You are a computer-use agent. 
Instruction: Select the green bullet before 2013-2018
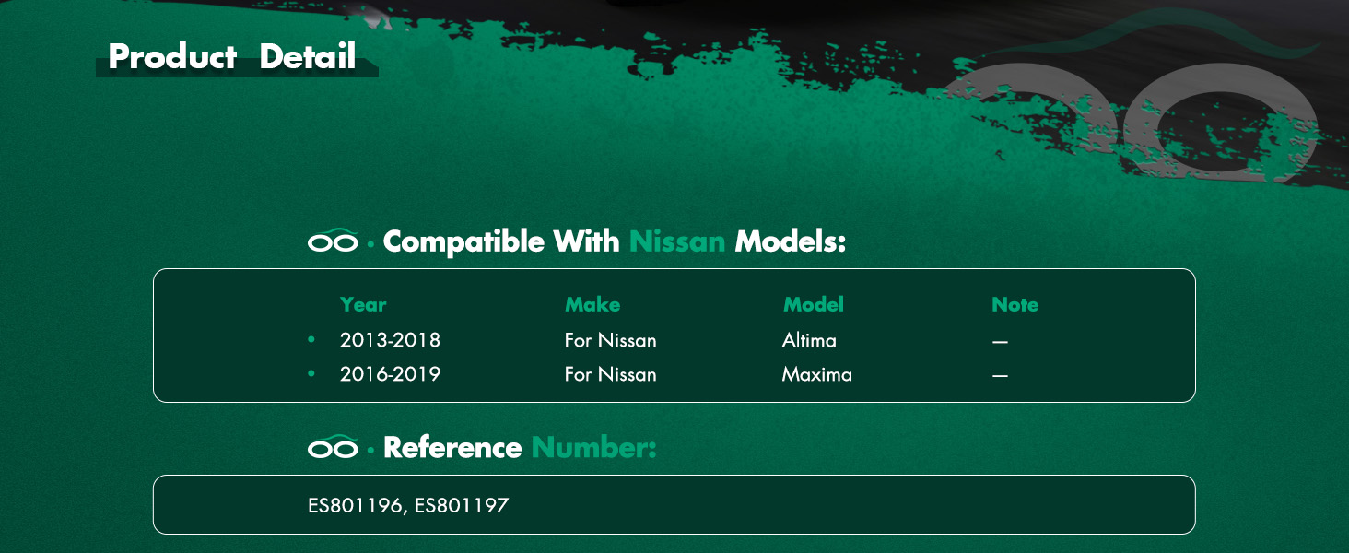click(311, 340)
